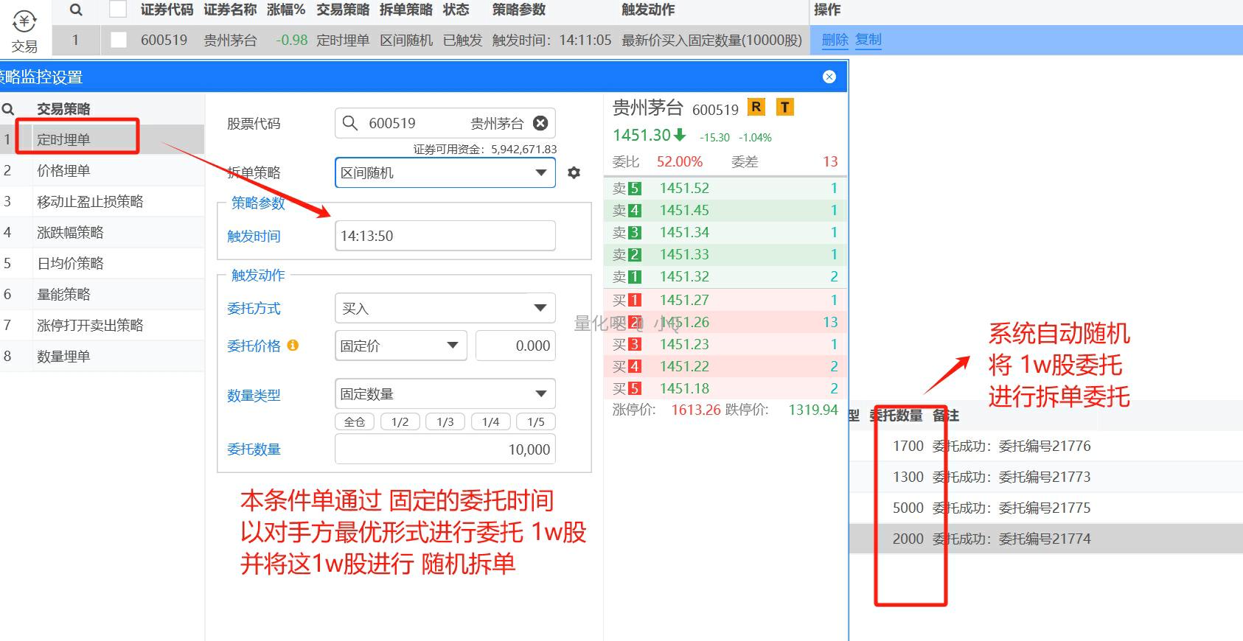The height and width of the screenshot is (641, 1243).
Task: Open the 数量类型 固定数量 dropdown
Action: click(x=445, y=394)
